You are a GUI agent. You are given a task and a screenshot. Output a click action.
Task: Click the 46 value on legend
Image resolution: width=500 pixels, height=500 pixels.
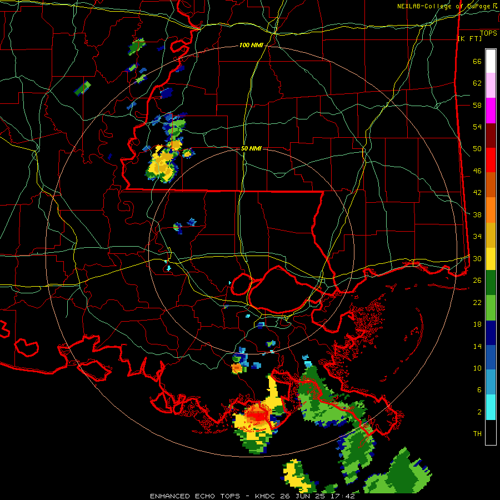coord(477,171)
